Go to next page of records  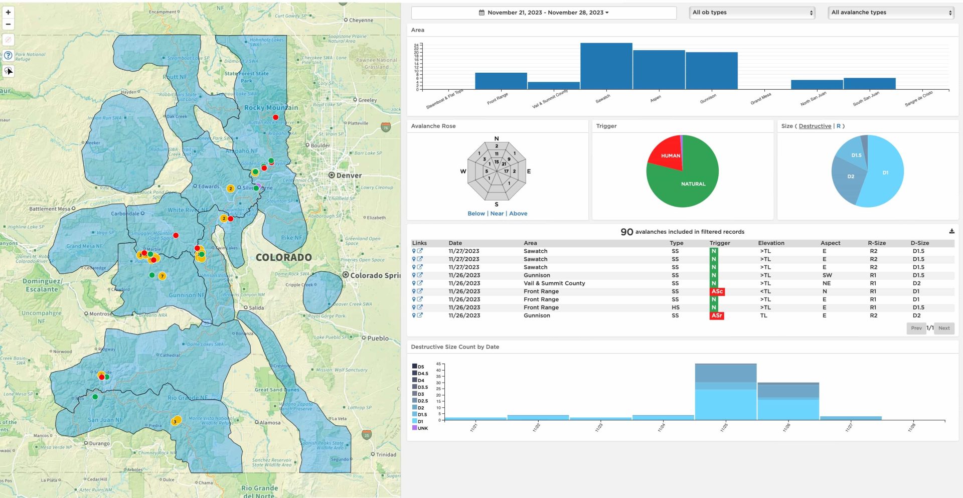[944, 328]
